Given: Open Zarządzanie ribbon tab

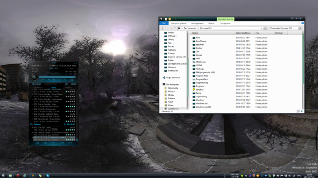Looking at the screenshot, I should (x=225, y=23).
